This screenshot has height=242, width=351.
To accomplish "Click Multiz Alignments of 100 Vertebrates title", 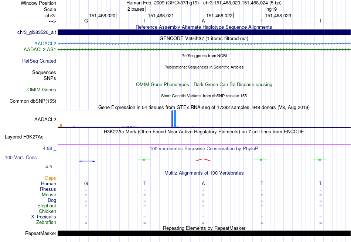I will [204, 173].
